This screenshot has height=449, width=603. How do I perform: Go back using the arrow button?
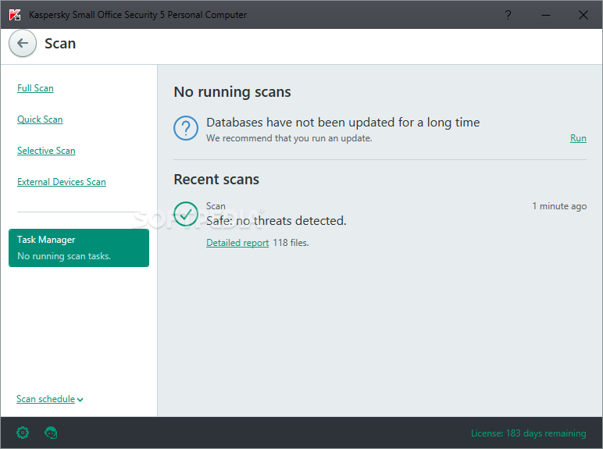(23, 44)
